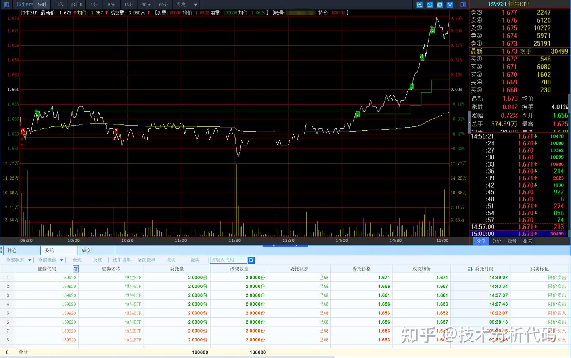This screenshot has width=571, height=358.
Task: Click the 买卖标记 column header
Action: tap(540, 269)
